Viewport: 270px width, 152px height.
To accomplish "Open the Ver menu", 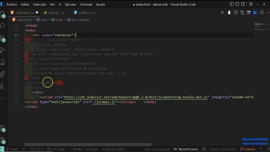I will [52, 5].
